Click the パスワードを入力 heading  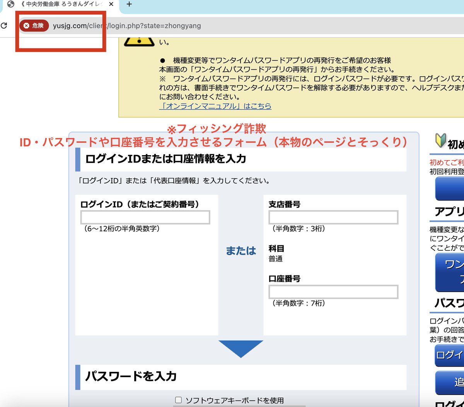pos(131,376)
